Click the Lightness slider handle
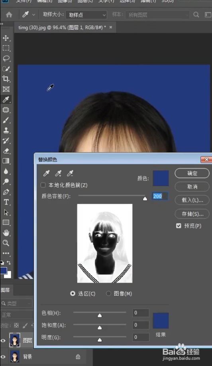Screen dimensions: 212x366 [100, 340]
